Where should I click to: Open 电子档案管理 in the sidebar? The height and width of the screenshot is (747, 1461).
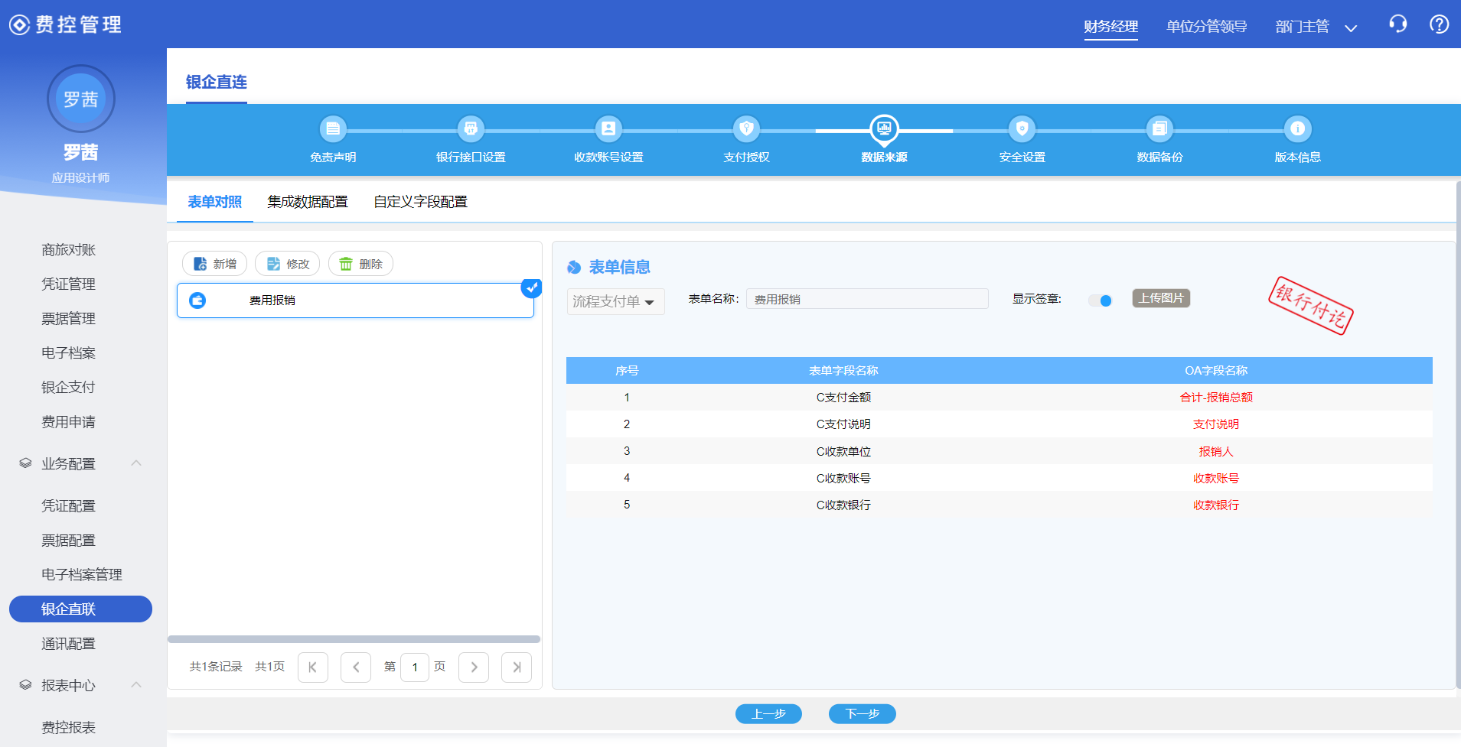point(82,575)
